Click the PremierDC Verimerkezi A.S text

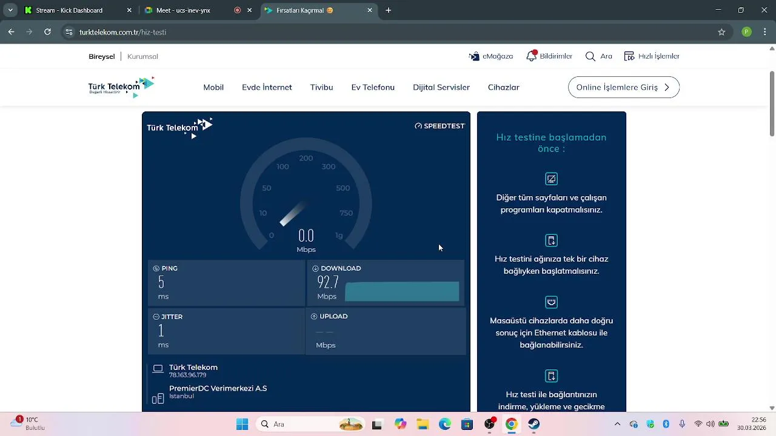[218, 388]
